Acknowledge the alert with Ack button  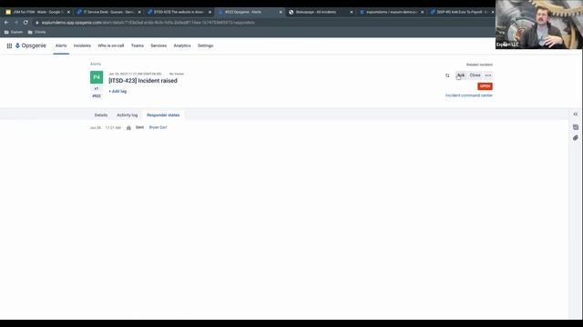461,75
